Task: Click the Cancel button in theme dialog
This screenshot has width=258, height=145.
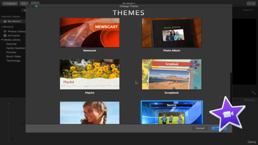Action: point(200,128)
